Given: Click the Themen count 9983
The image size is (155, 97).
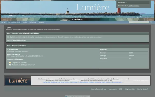Looking at the screenshot, I should [x=131, y=53].
